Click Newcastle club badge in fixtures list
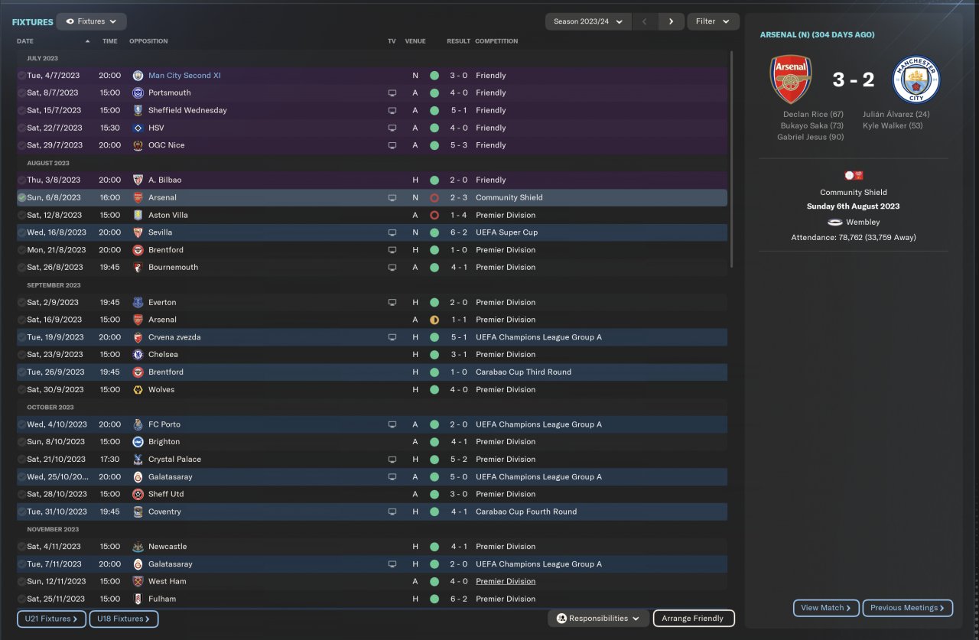The height and width of the screenshot is (640, 979). pyautogui.click(x=138, y=547)
